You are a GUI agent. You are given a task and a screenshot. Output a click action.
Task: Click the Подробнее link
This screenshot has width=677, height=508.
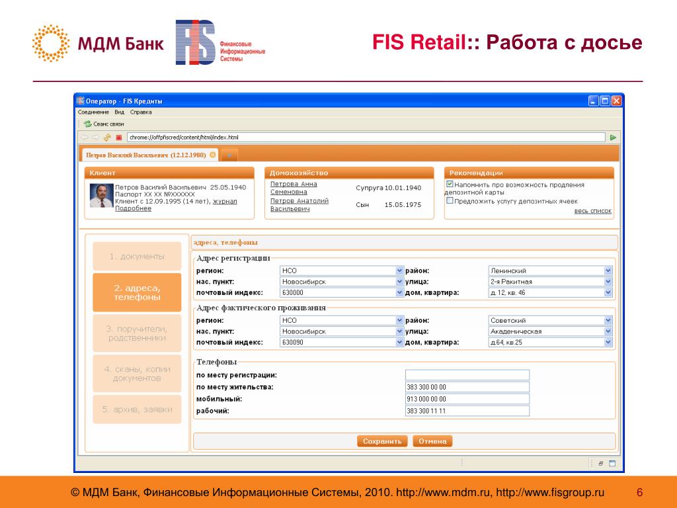tap(133, 208)
